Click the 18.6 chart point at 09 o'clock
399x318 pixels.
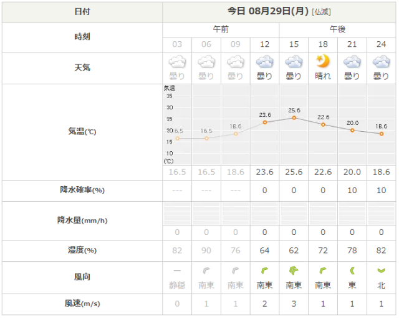click(x=236, y=134)
